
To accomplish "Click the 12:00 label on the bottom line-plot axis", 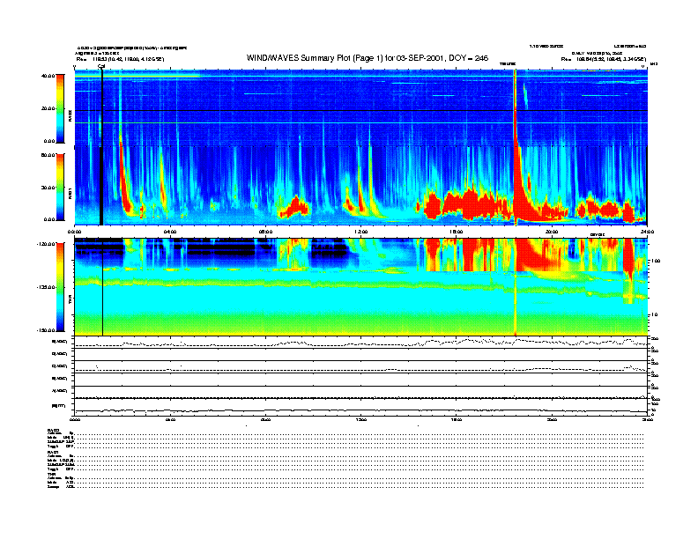I will [361, 419].
